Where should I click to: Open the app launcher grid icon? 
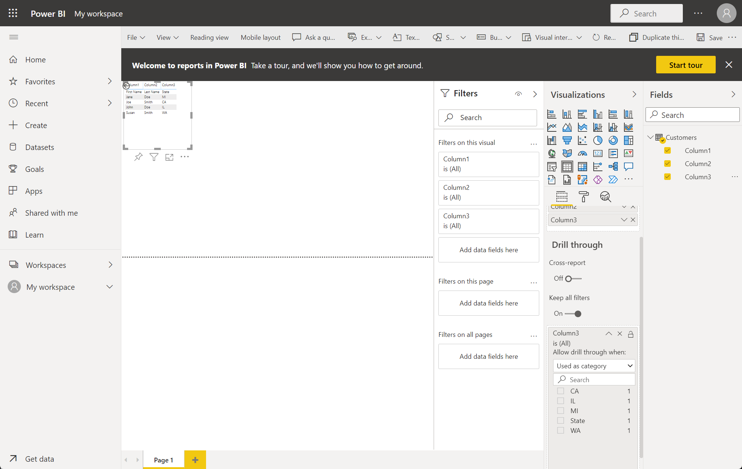pyautogui.click(x=13, y=14)
